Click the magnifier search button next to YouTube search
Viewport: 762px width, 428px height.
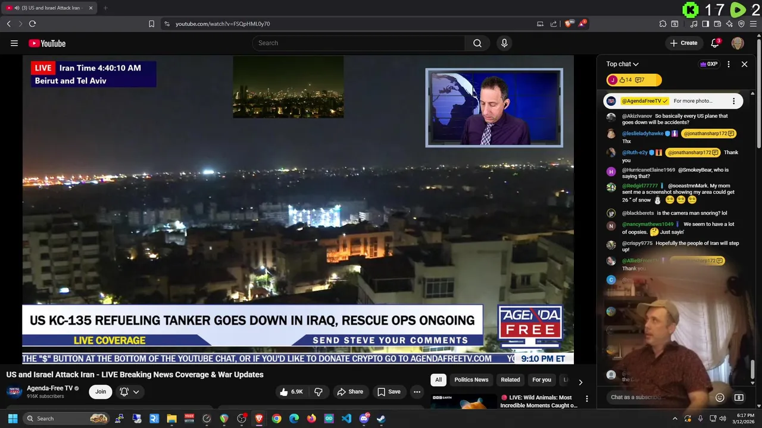(x=477, y=43)
